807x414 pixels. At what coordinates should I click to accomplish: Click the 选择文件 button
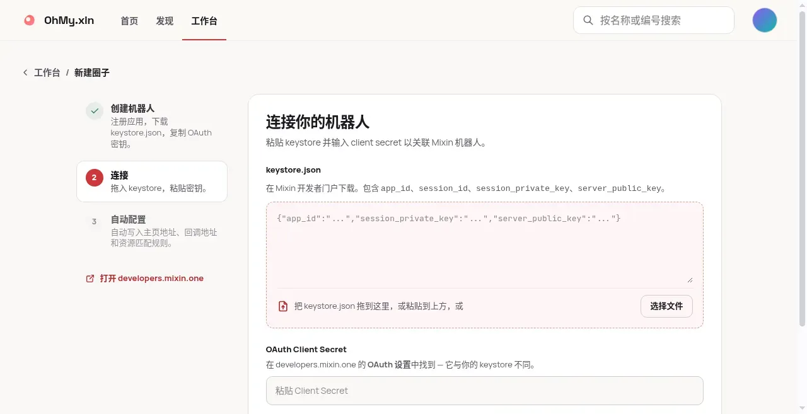[x=666, y=306]
